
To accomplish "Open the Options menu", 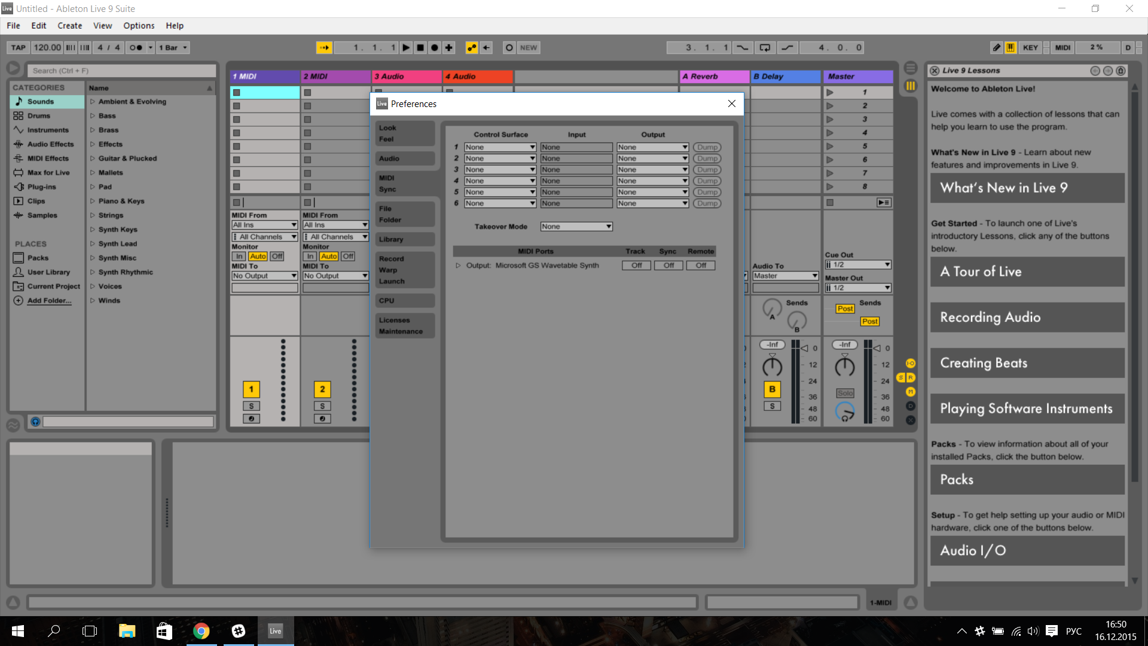I will 139,26.
